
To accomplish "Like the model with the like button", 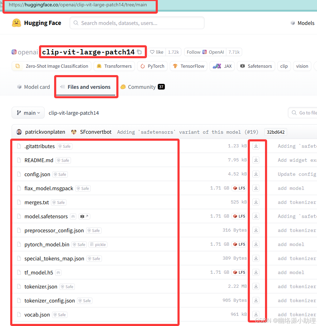I will click(157, 52).
